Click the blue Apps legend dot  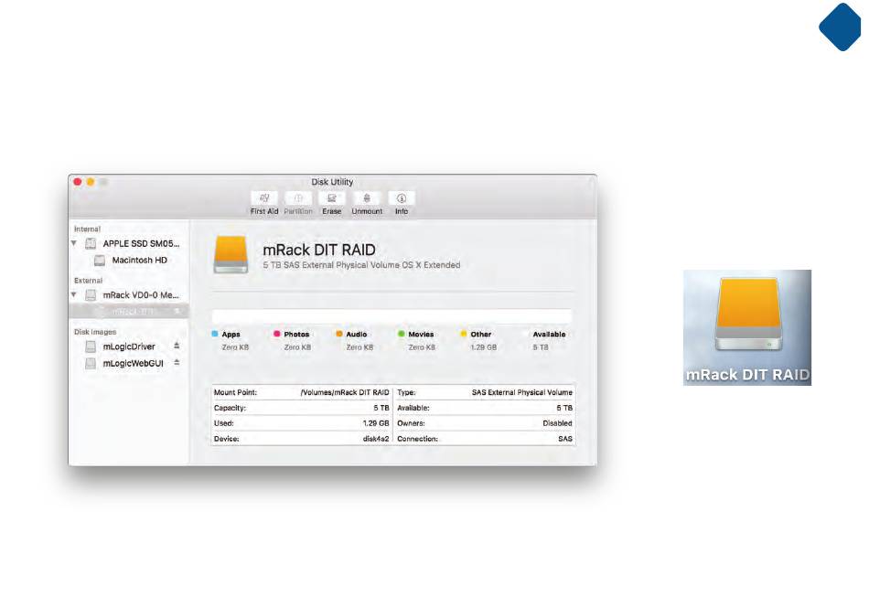[215, 334]
